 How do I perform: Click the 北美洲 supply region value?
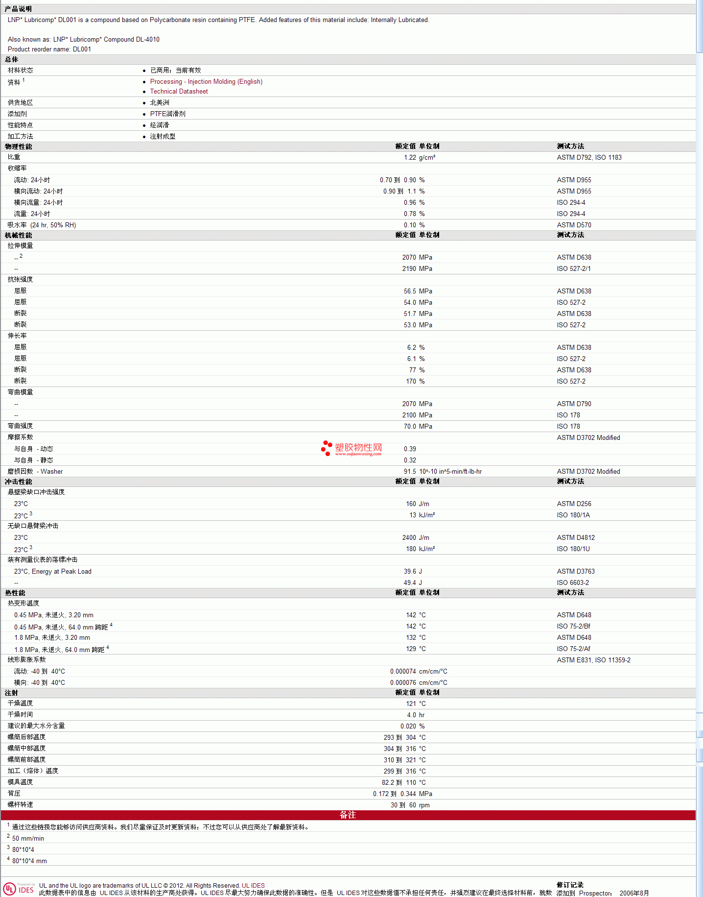160,103
